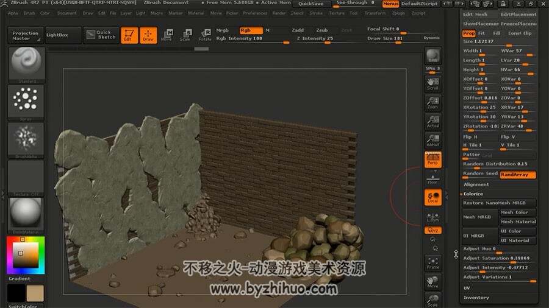Open Projection Master
Image resolution: width=549 pixels, height=308 pixels.
tap(25, 35)
